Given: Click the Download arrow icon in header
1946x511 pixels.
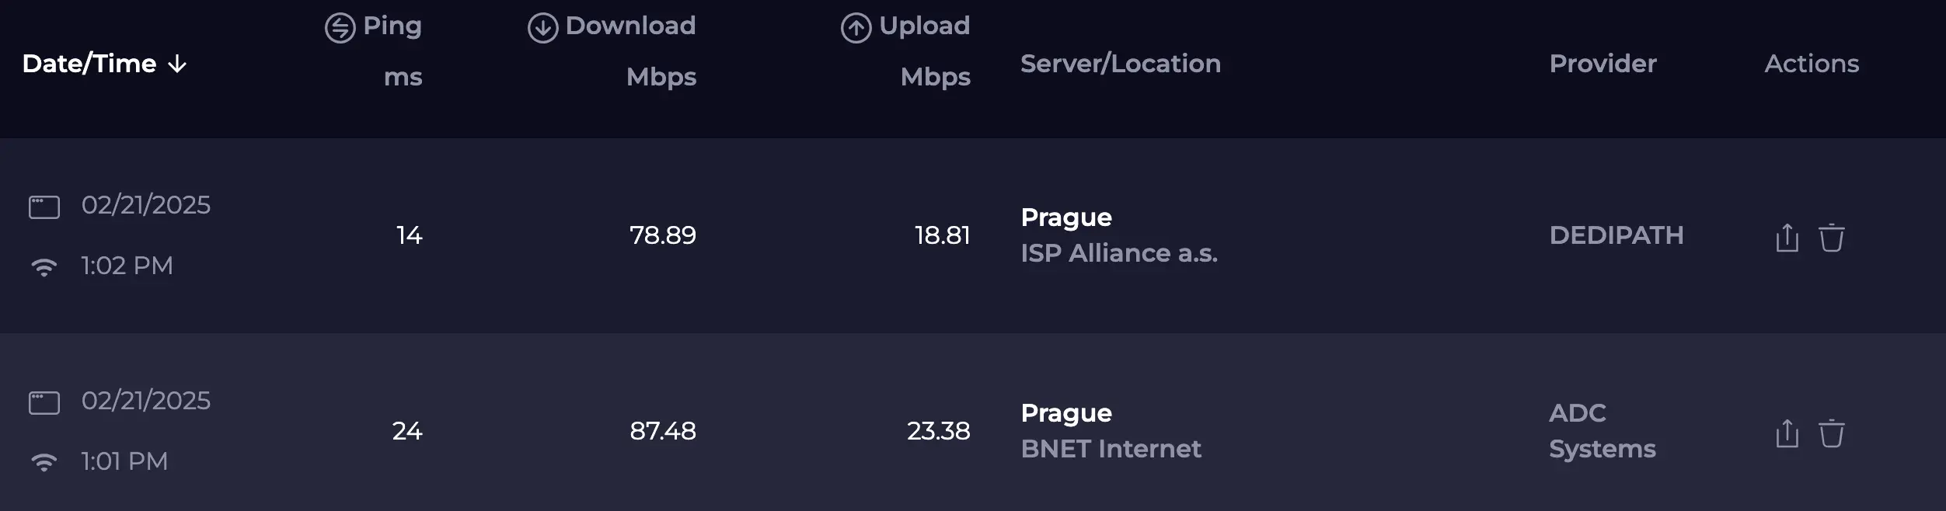Looking at the screenshot, I should pos(542,28).
